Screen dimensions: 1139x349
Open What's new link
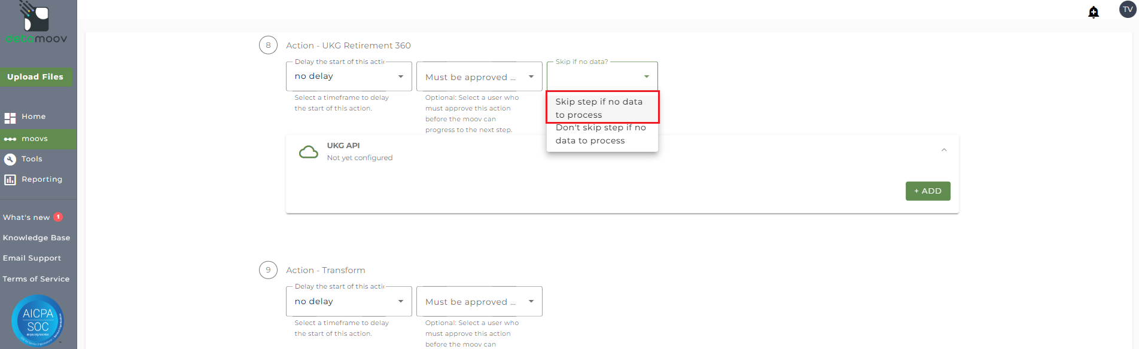[26, 218]
